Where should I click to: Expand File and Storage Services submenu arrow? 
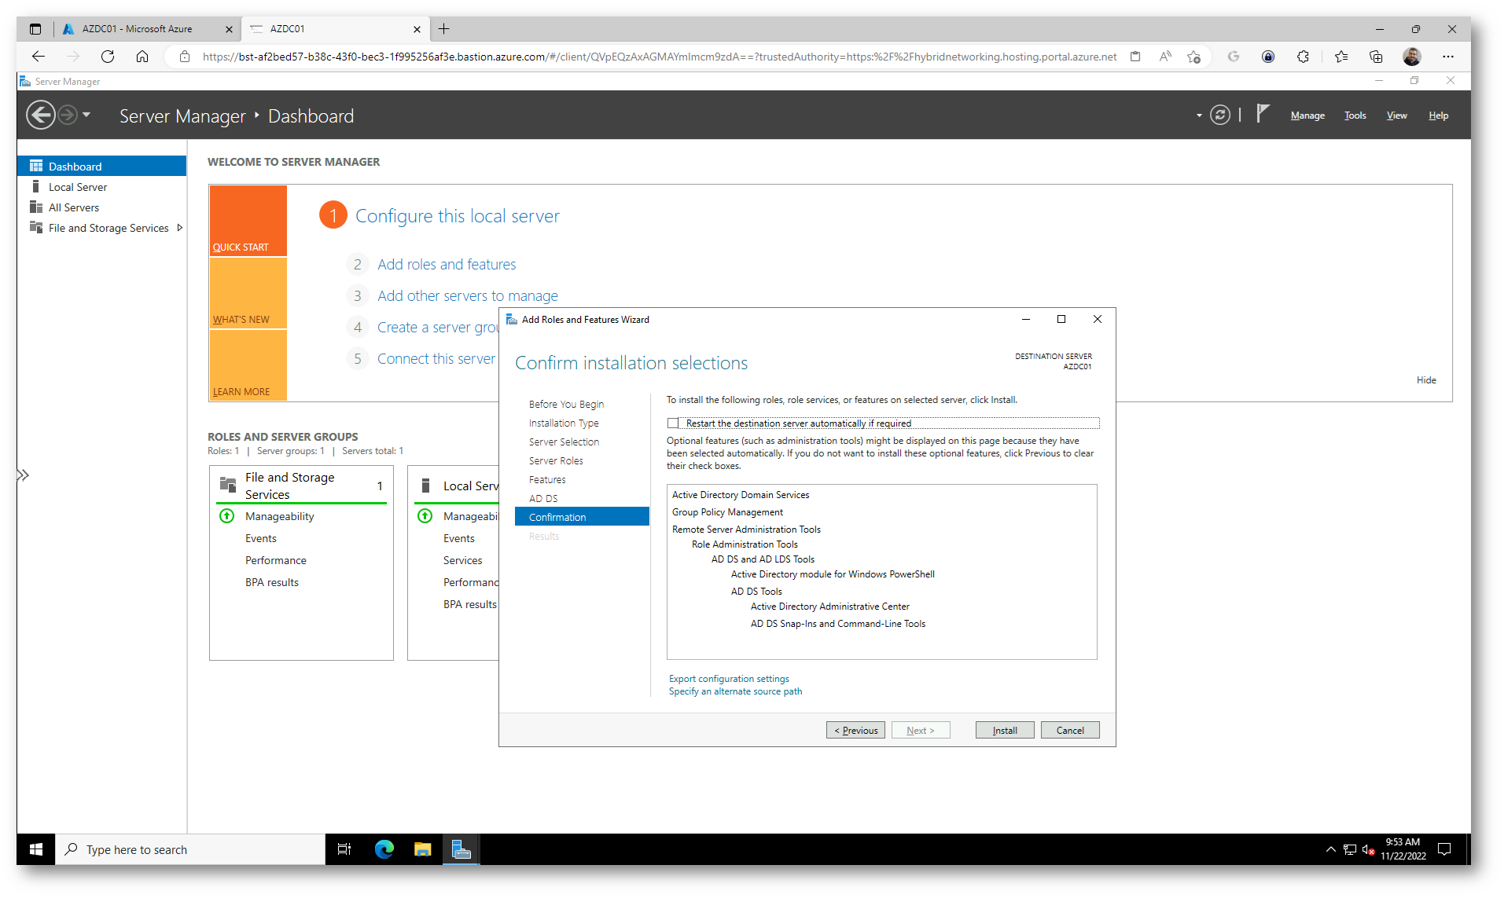coord(180,228)
